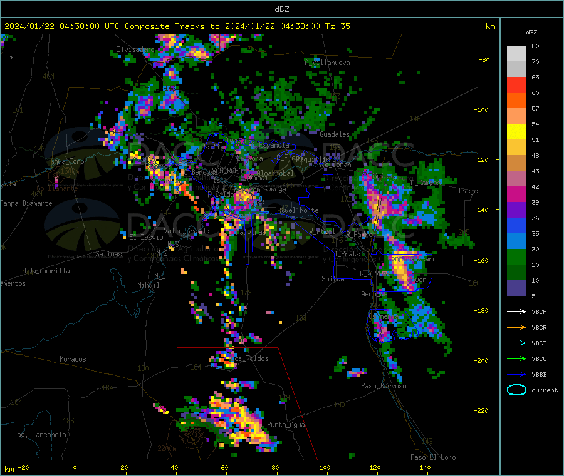This screenshot has height=476, width=564.
Task: Click the 'El_Desvio' map label
Action: coord(146,237)
